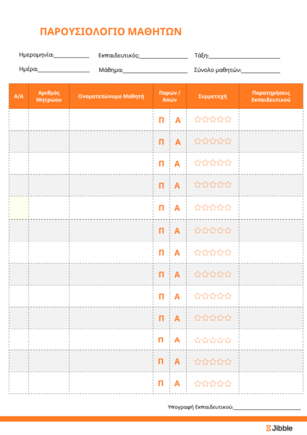This screenshot has height=435, width=307.
Task: Mark Π (present) in the last row
Action: pyautogui.click(x=160, y=383)
